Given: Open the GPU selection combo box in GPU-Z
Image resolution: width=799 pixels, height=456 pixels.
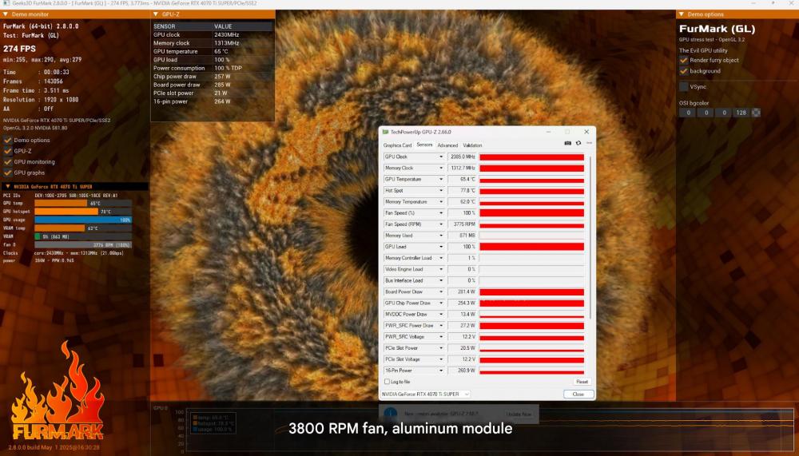Looking at the screenshot, I should tap(426, 395).
